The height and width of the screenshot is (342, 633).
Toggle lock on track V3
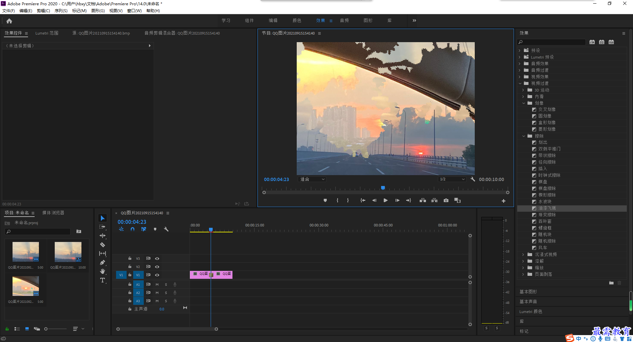tap(130, 258)
